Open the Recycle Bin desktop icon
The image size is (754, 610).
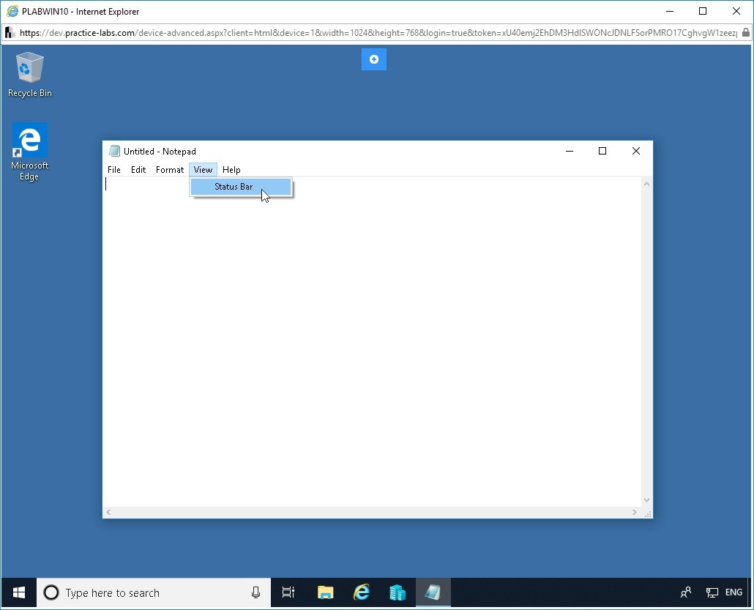pos(29,74)
